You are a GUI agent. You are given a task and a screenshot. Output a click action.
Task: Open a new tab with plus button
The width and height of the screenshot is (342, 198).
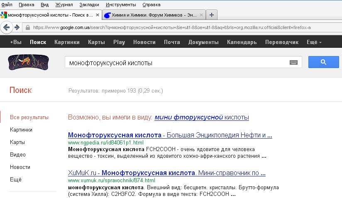tap(212, 15)
